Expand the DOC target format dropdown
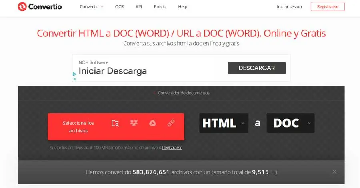Screen dimensions: 360x188 coord(291,123)
